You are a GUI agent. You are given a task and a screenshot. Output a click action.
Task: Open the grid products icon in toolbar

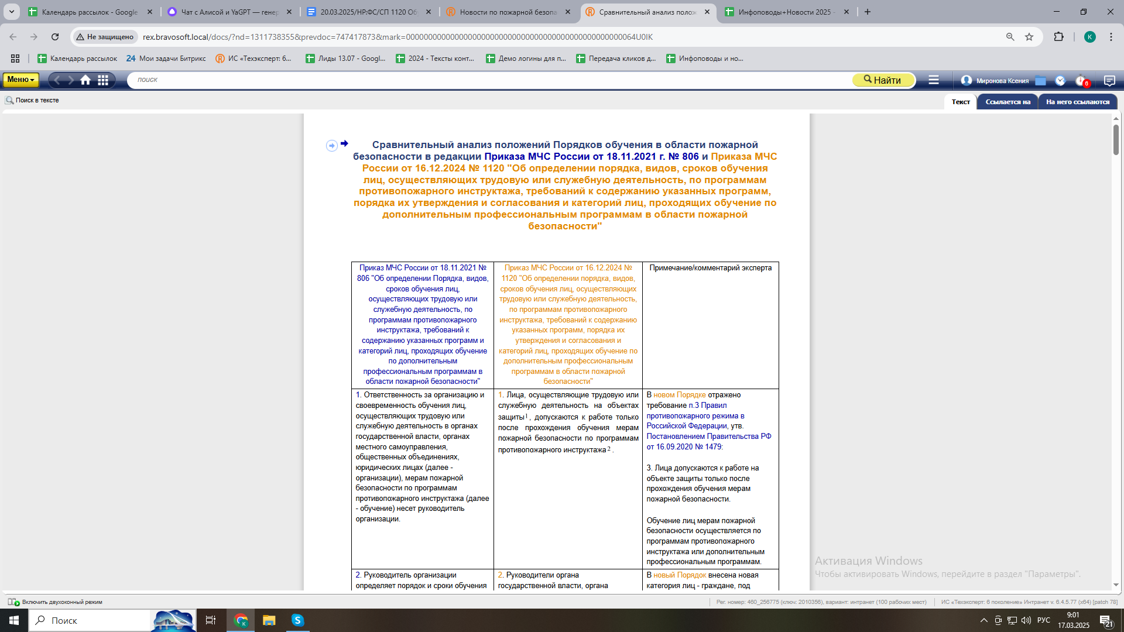click(103, 80)
